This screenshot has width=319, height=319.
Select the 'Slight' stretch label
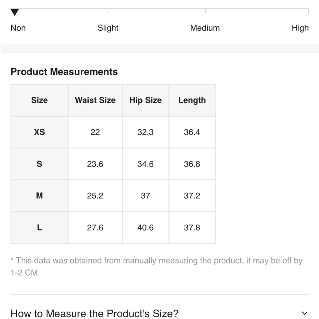point(108,28)
